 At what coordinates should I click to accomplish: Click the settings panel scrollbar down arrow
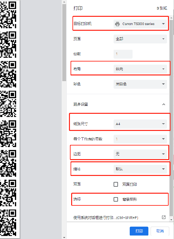pyautogui.click(x=171, y=220)
